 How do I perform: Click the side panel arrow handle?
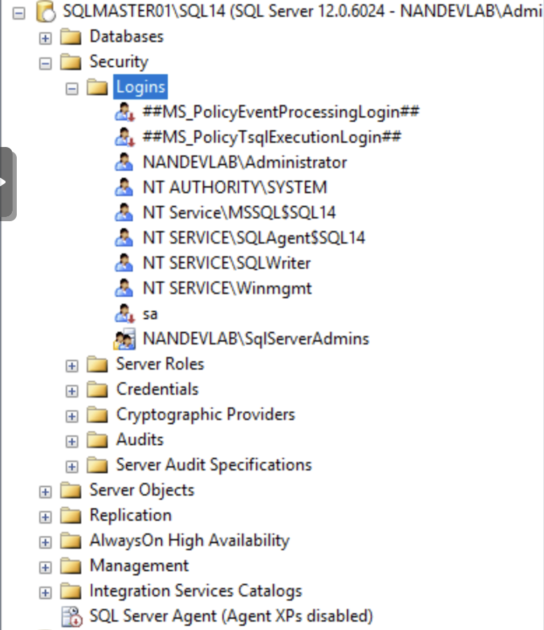click(6, 183)
